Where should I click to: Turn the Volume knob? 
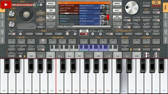pyautogui.click(x=12, y=14)
